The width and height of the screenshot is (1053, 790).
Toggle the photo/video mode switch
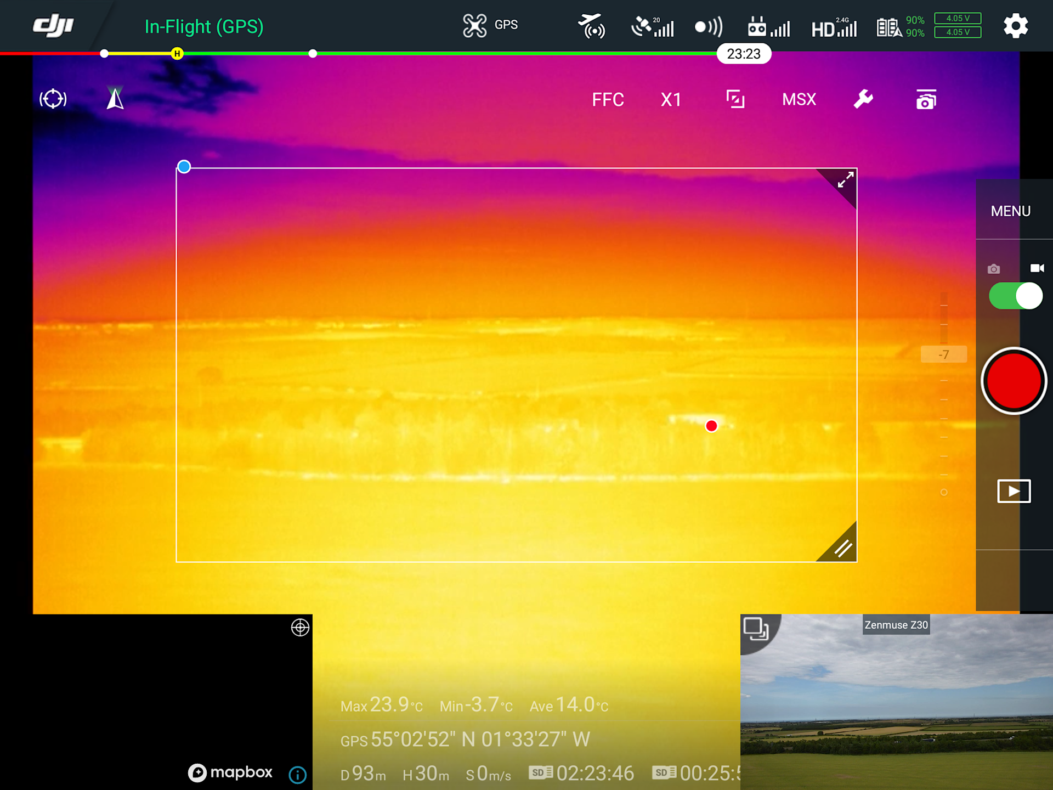pos(1015,296)
